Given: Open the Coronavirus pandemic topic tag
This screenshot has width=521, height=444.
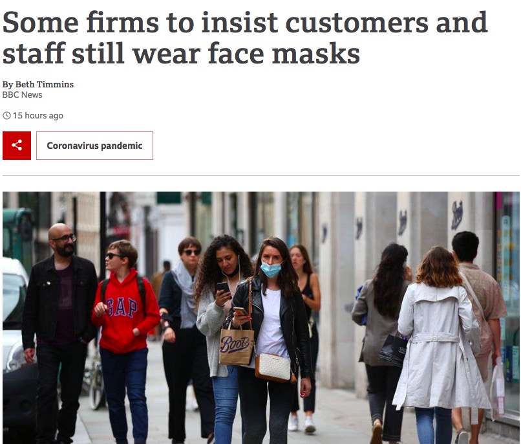Looking at the screenshot, I should (94, 146).
